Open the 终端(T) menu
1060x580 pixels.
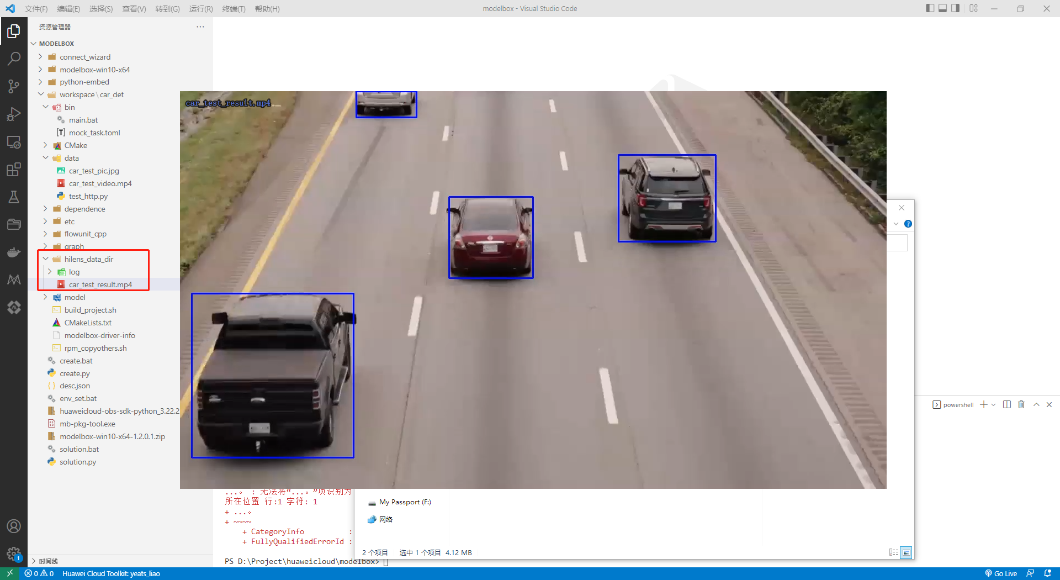point(234,9)
